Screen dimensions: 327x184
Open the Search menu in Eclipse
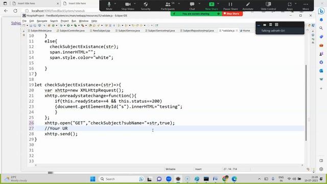click(54, 21)
